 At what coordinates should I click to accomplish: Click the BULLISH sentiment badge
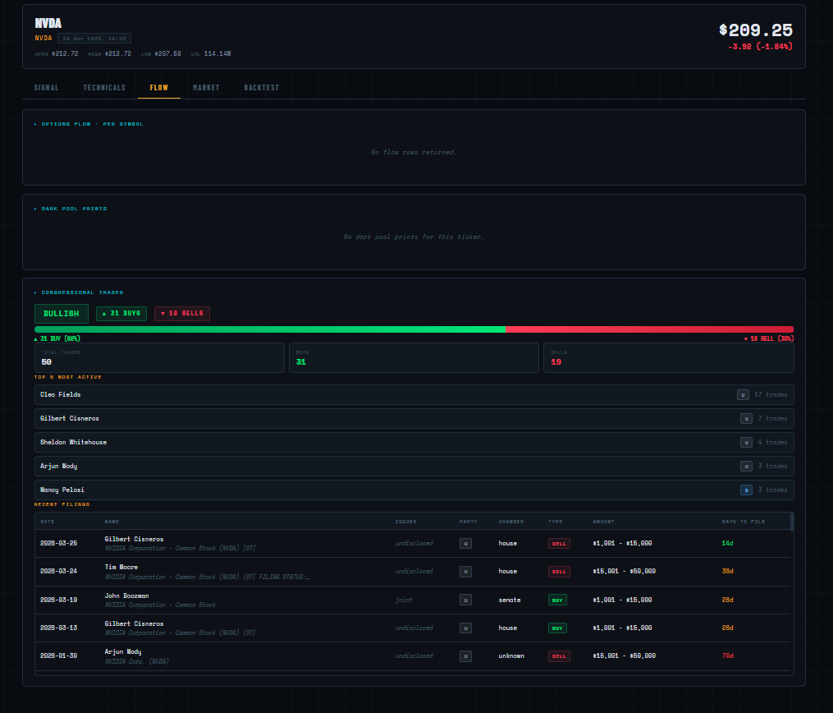(x=61, y=314)
